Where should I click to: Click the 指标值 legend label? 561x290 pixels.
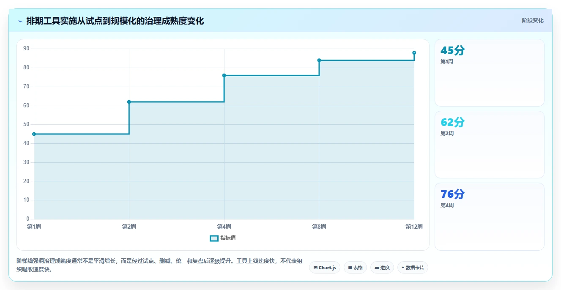[x=228, y=238]
